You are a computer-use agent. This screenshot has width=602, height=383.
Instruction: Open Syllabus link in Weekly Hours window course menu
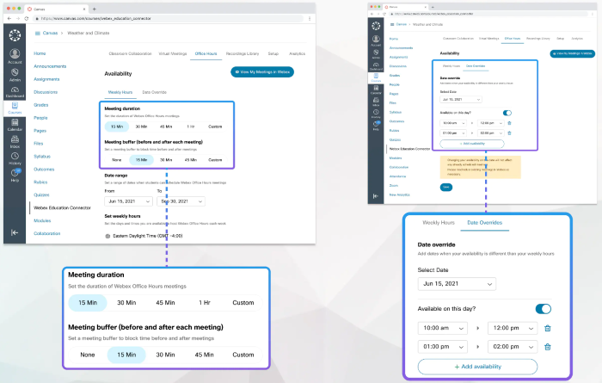[x=42, y=157]
